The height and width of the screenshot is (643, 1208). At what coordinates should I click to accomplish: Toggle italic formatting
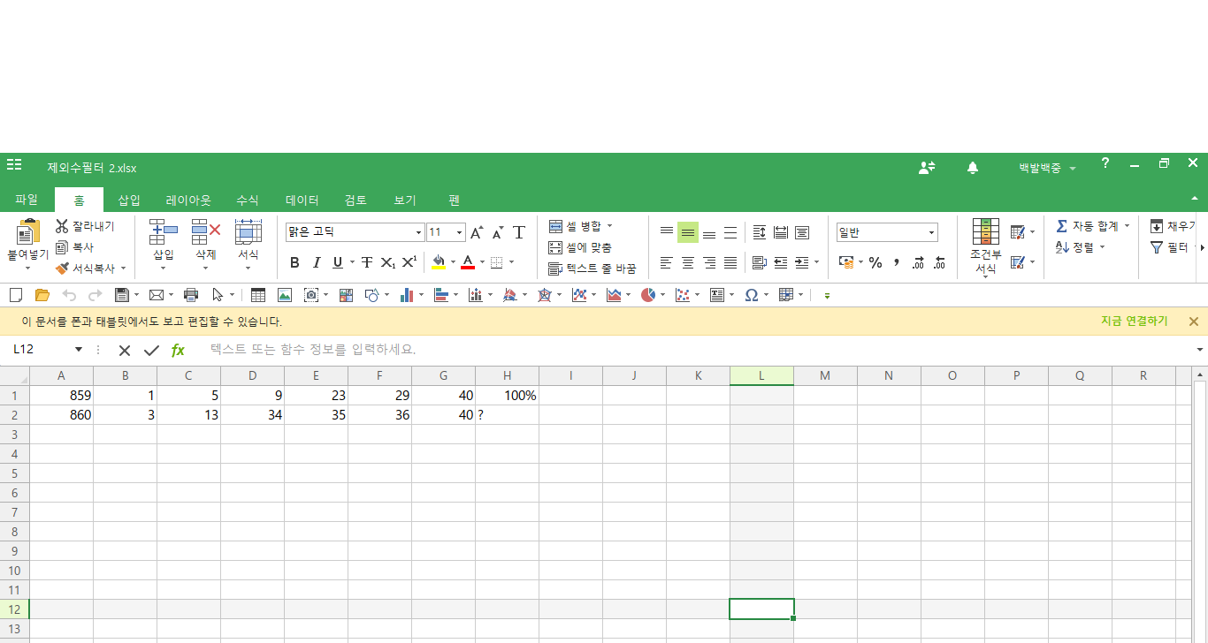(316, 262)
